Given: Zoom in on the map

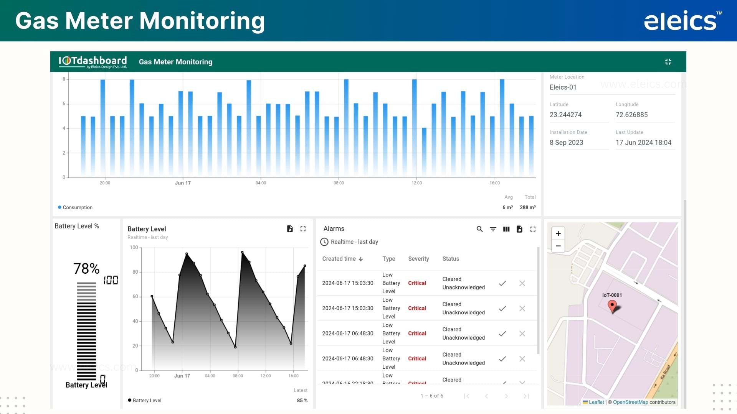Looking at the screenshot, I should click(558, 233).
